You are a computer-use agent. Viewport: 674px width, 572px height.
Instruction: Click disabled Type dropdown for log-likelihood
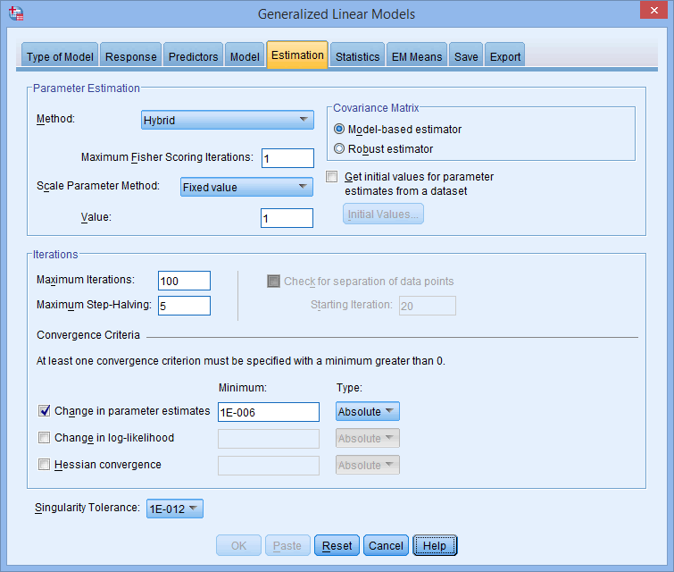click(368, 438)
